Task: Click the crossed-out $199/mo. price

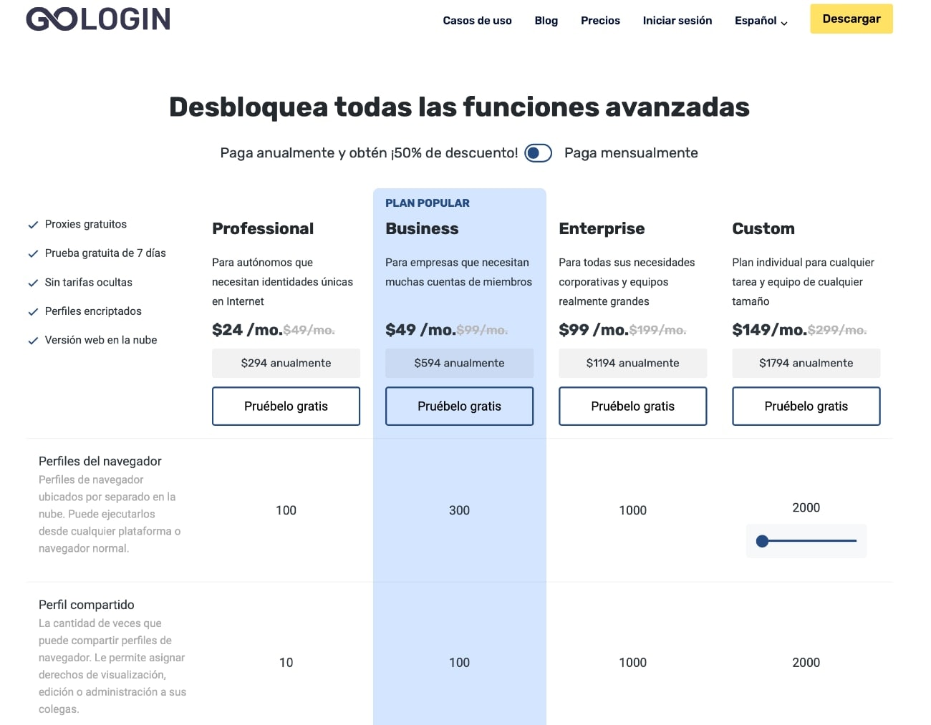Action: click(x=657, y=330)
